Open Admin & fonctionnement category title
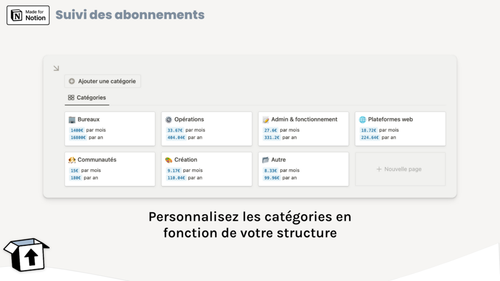 (304, 119)
